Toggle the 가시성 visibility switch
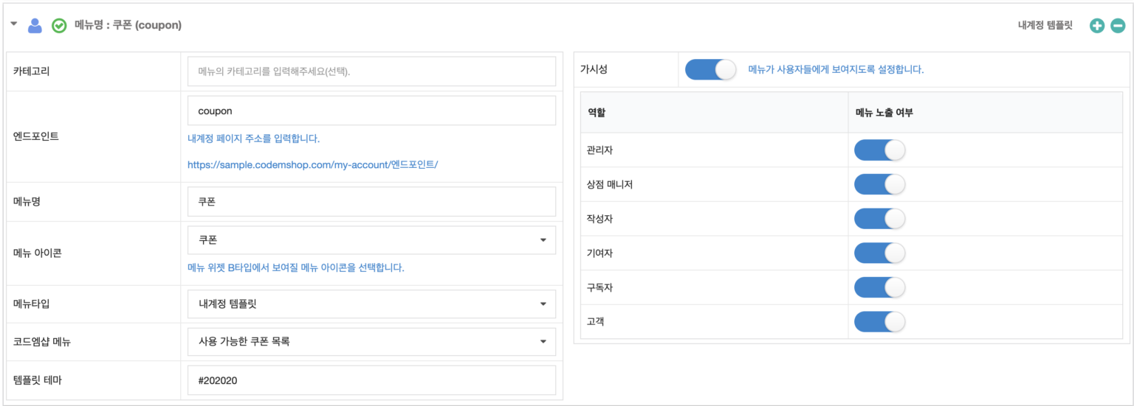This screenshot has height=406, width=1134. click(710, 70)
